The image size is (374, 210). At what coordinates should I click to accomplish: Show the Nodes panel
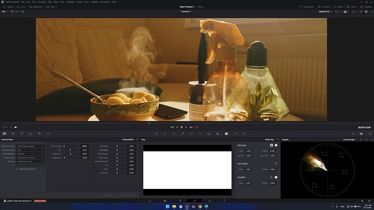[338, 6]
